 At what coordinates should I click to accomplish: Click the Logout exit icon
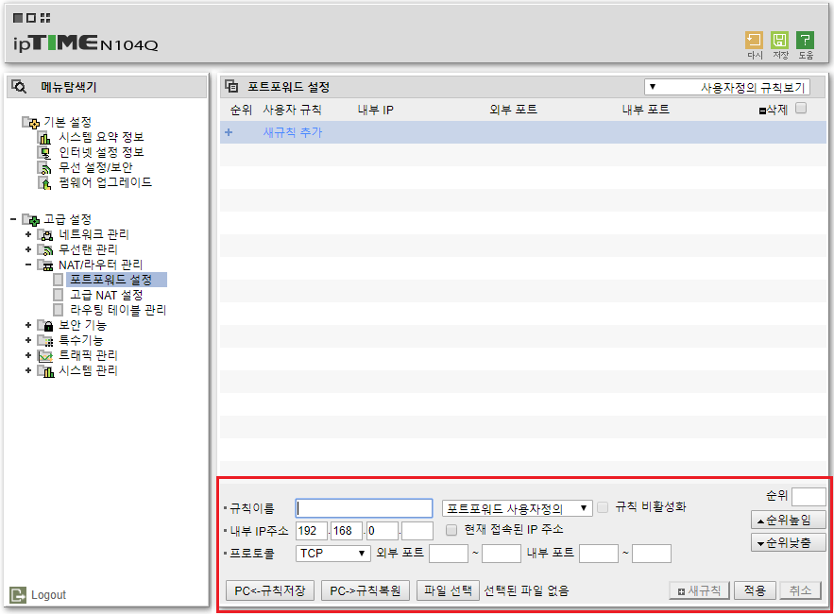coord(18,595)
